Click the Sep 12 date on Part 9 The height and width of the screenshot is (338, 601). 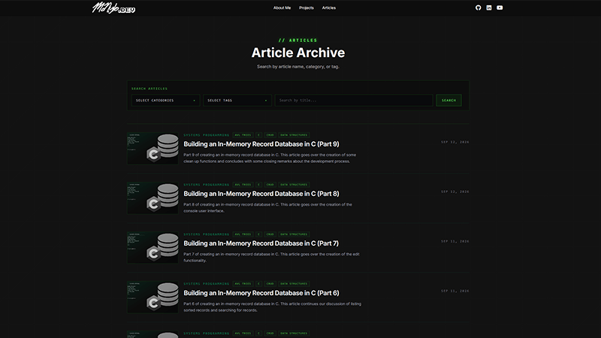455,142
